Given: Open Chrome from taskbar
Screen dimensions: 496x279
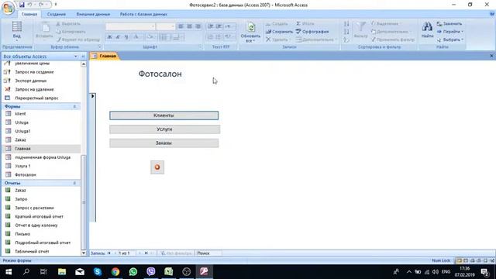Looking at the screenshot, I should pyautogui.click(x=115, y=272).
